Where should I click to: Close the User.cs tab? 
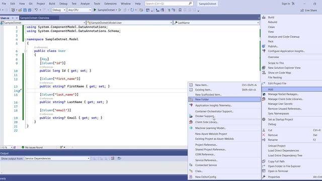[x=17, y=18]
